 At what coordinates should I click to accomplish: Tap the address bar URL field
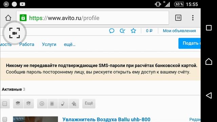93,18
